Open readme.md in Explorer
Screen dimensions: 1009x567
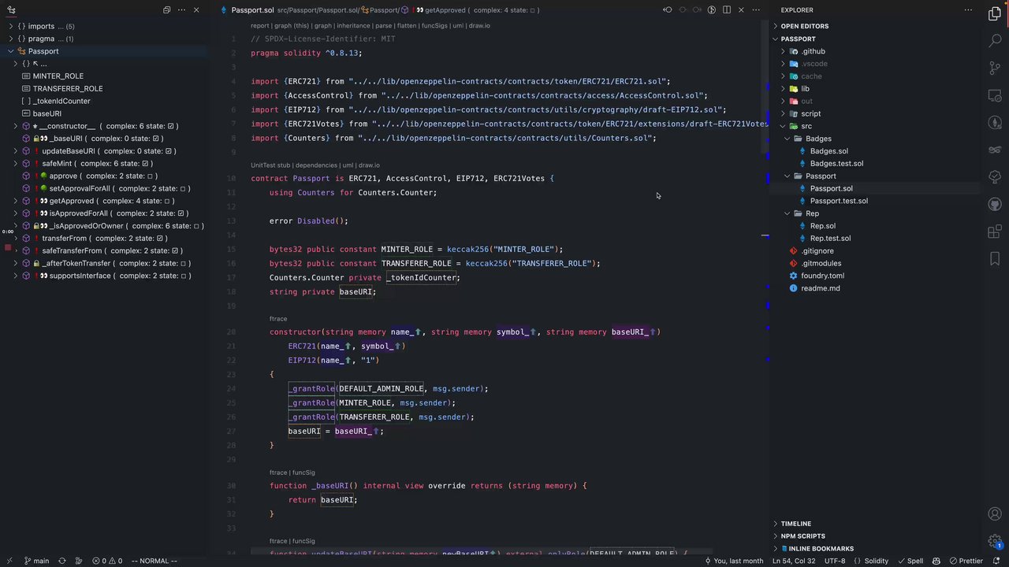tap(820, 288)
